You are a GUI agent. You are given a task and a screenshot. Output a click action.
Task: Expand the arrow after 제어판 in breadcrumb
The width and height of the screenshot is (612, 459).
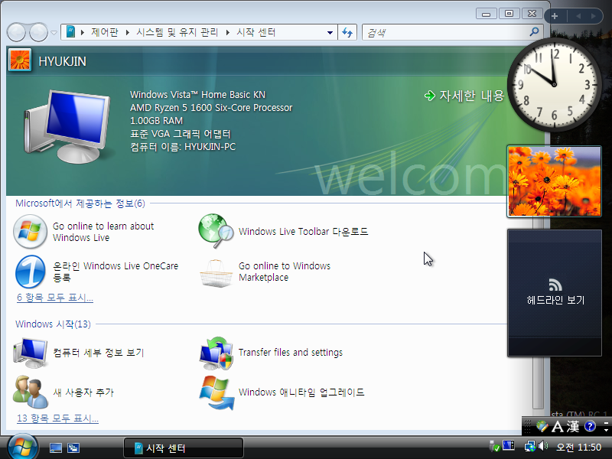click(128, 32)
